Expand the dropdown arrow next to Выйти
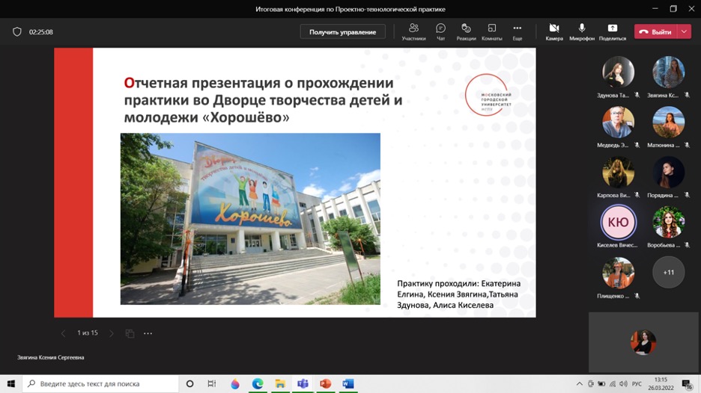Screen dimensions: 701x393 685,32
